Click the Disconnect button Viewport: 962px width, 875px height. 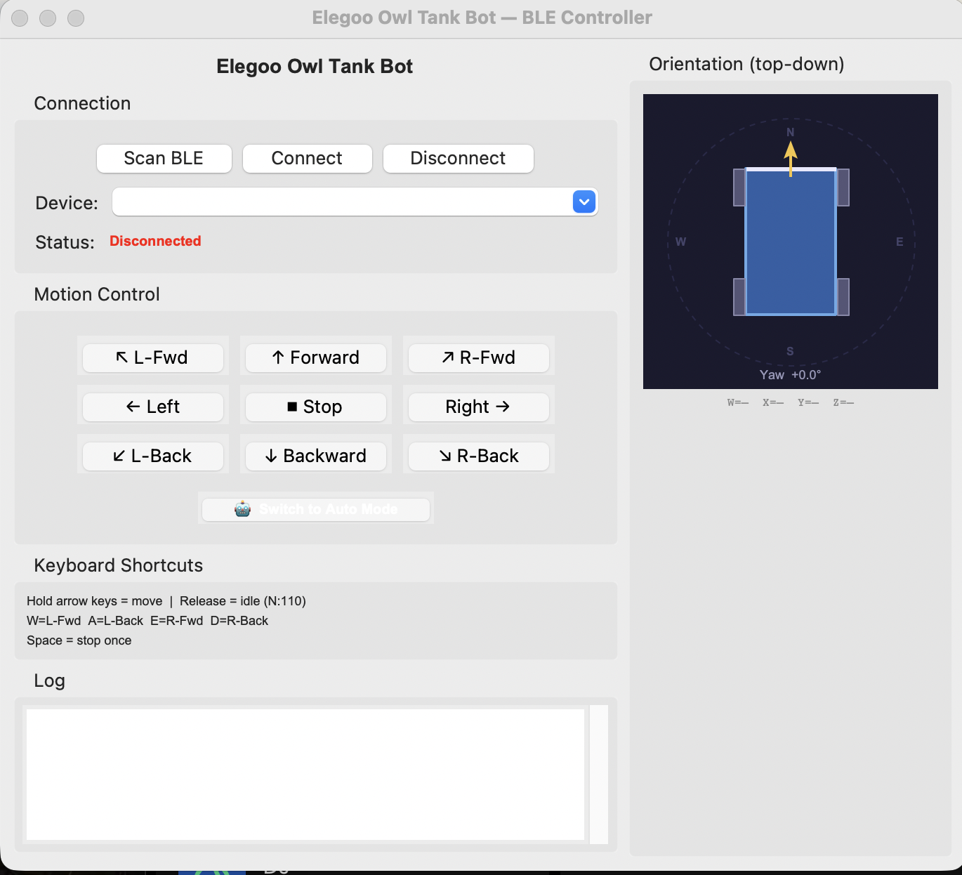coord(458,159)
